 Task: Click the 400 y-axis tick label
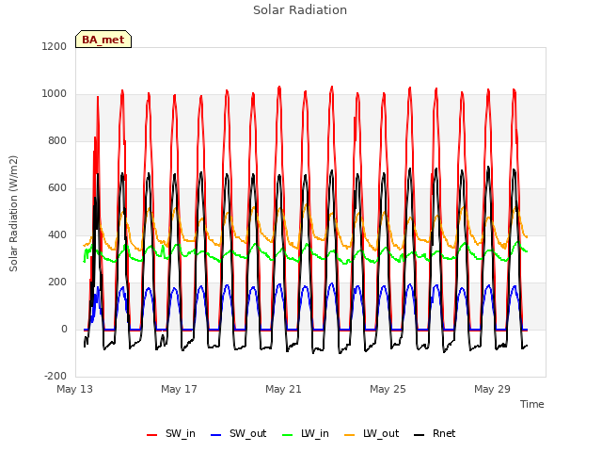(x=57, y=234)
